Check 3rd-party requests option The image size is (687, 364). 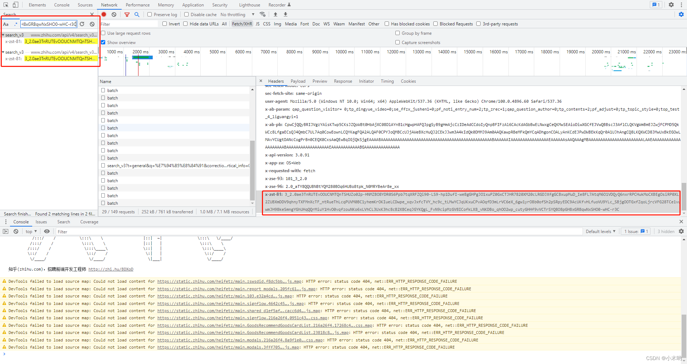tap(478, 24)
